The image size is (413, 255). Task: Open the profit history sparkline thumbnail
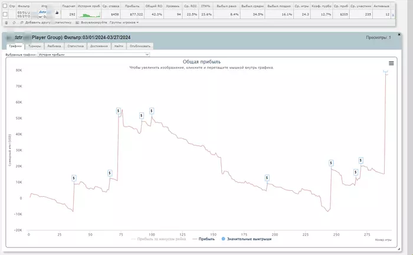[90, 15]
